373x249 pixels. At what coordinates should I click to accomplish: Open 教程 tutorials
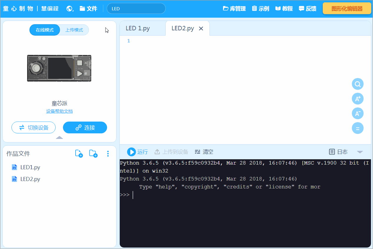pyautogui.click(x=284, y=9)
